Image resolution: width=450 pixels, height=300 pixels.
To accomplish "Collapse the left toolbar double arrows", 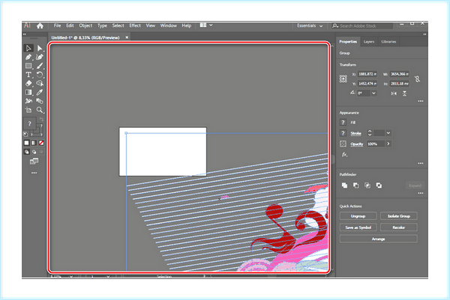I will pos(25,34).
